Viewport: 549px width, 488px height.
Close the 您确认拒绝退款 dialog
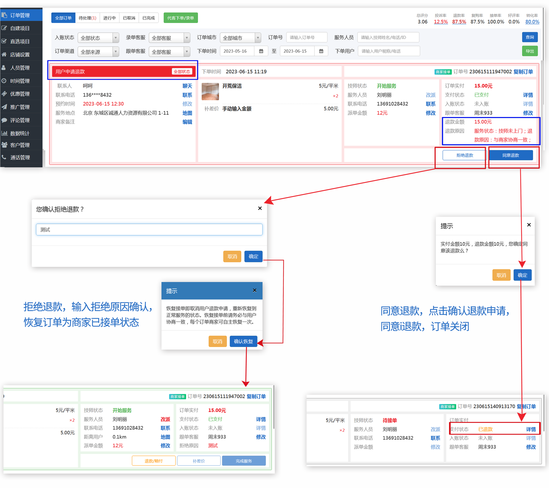tap(260, 208)
